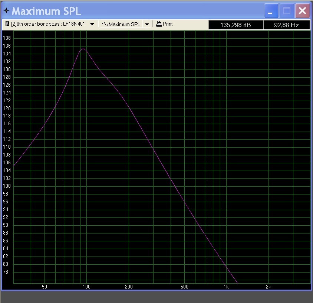Click the "1k" frequency axis label
313x303 pixels.
pos(226,287)
